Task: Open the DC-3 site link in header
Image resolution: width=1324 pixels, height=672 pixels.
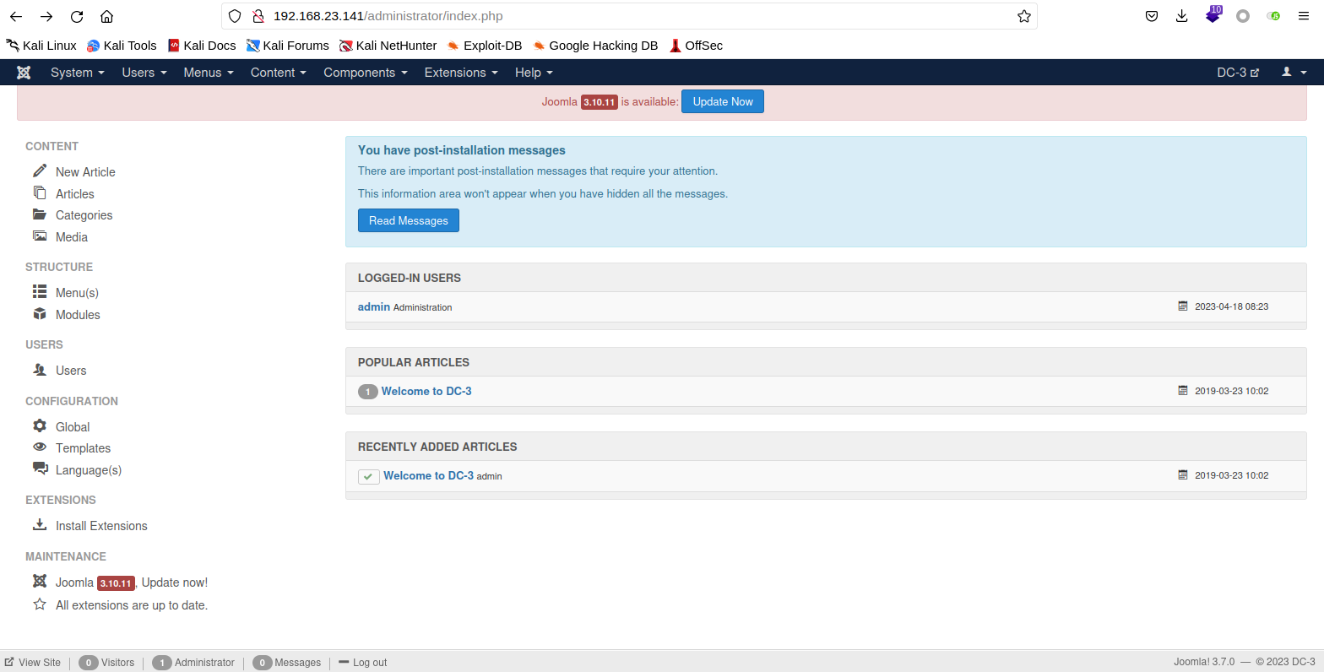Action: [1238, 73]
